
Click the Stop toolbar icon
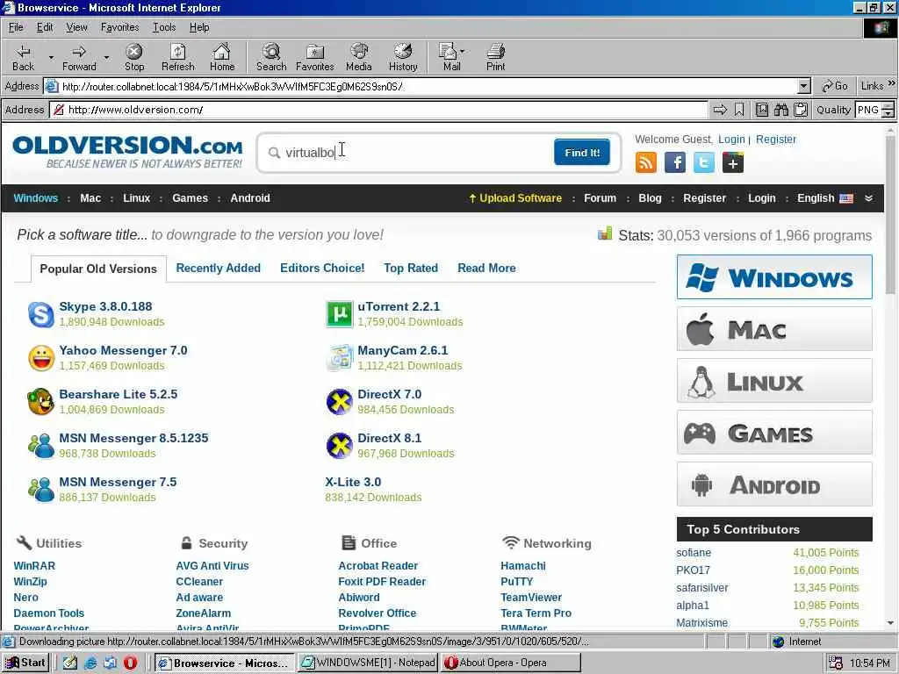(134, 57)
